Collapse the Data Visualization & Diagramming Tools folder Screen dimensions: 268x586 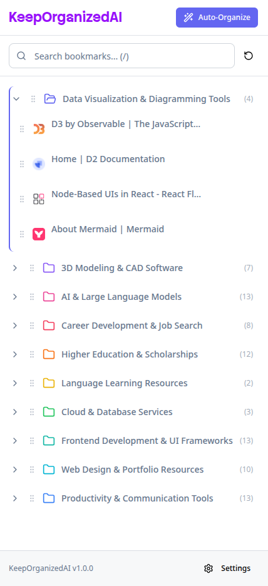point(16,99)
